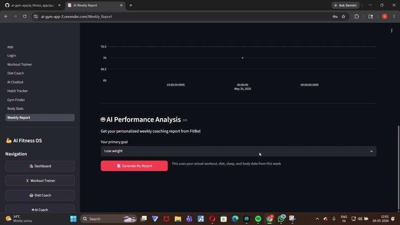Image resolution: width=400 pixels, height=225 pixels.
Task: Switch to the AI Weekly Report tab
Action: [94, 5]
